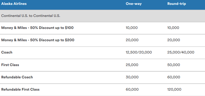Click Money & Miles 50% Discount up to $200
This screenshot has width=205, height=96.
(x=38, y=40)
